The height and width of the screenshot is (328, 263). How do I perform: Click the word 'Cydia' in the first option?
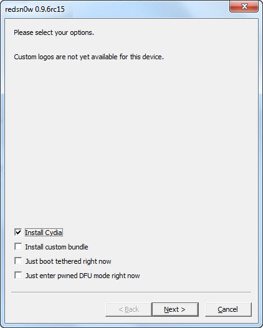click(54, 233)
